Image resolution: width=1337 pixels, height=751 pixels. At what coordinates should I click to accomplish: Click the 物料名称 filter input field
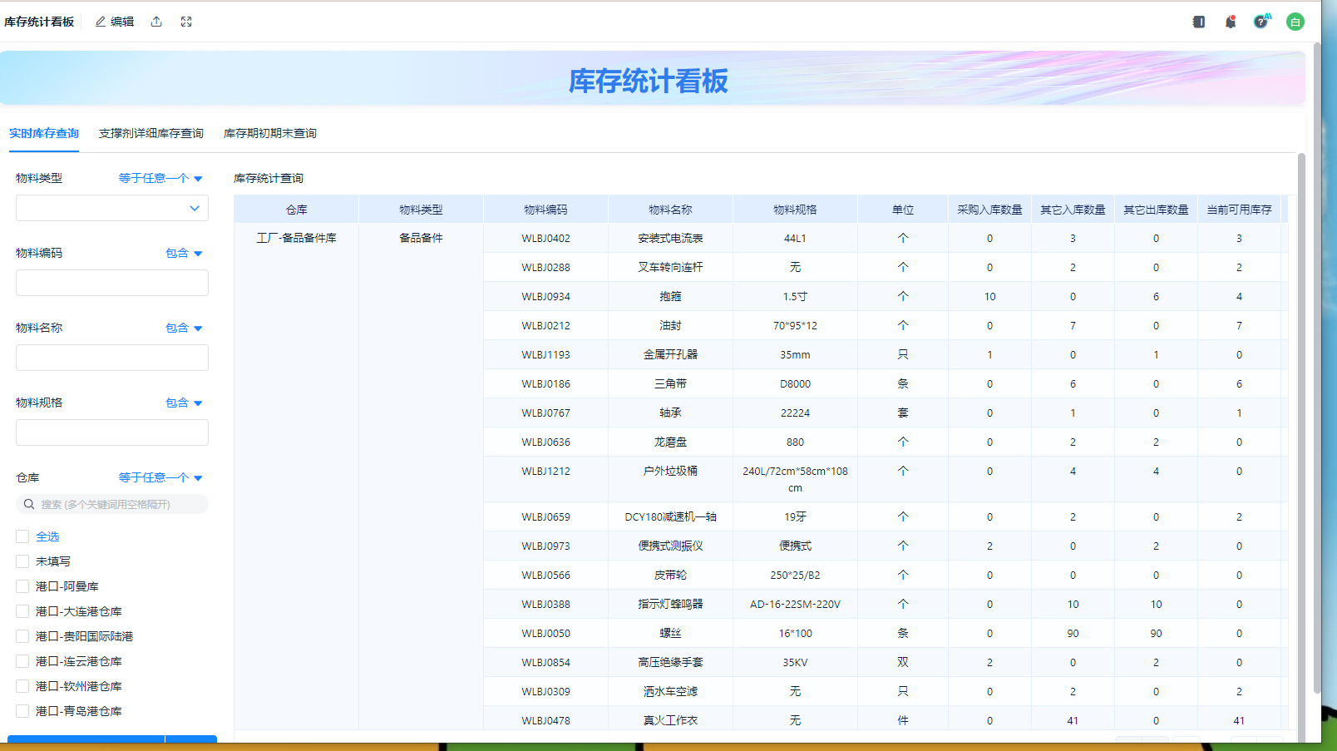tap(112, 358)
